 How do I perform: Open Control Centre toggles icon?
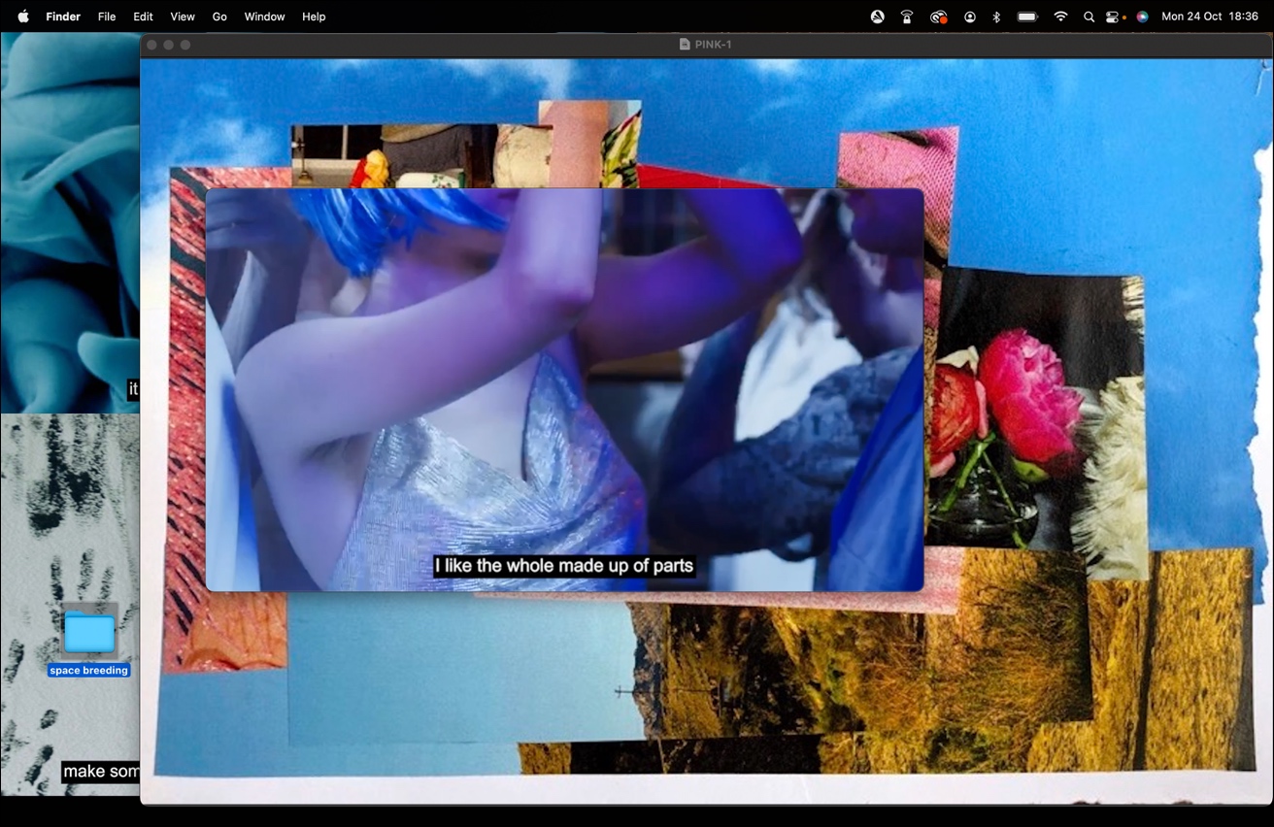[1114, 17]
